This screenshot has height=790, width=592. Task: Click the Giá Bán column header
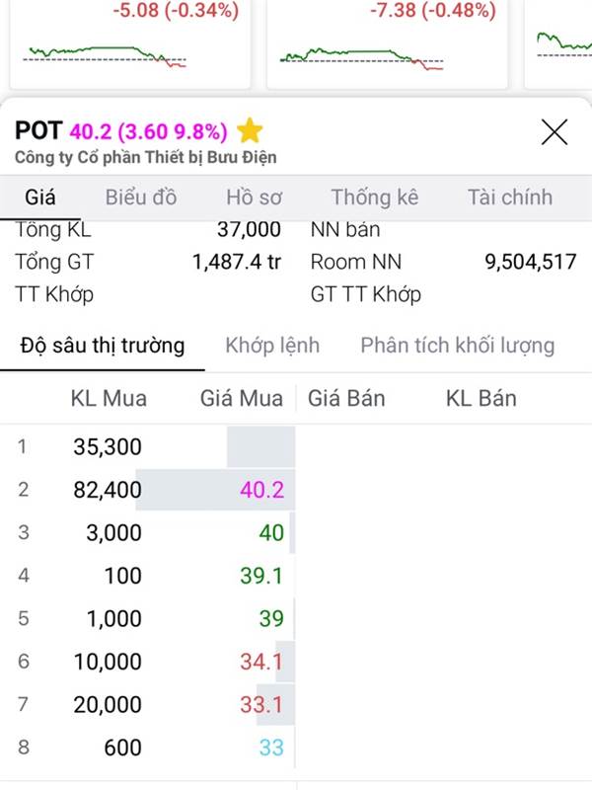(346, 399)
